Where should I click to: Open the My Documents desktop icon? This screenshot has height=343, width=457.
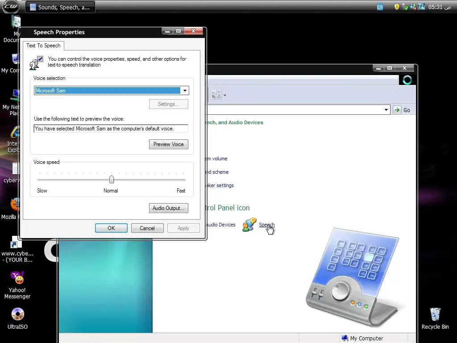[x=12, y=29]
